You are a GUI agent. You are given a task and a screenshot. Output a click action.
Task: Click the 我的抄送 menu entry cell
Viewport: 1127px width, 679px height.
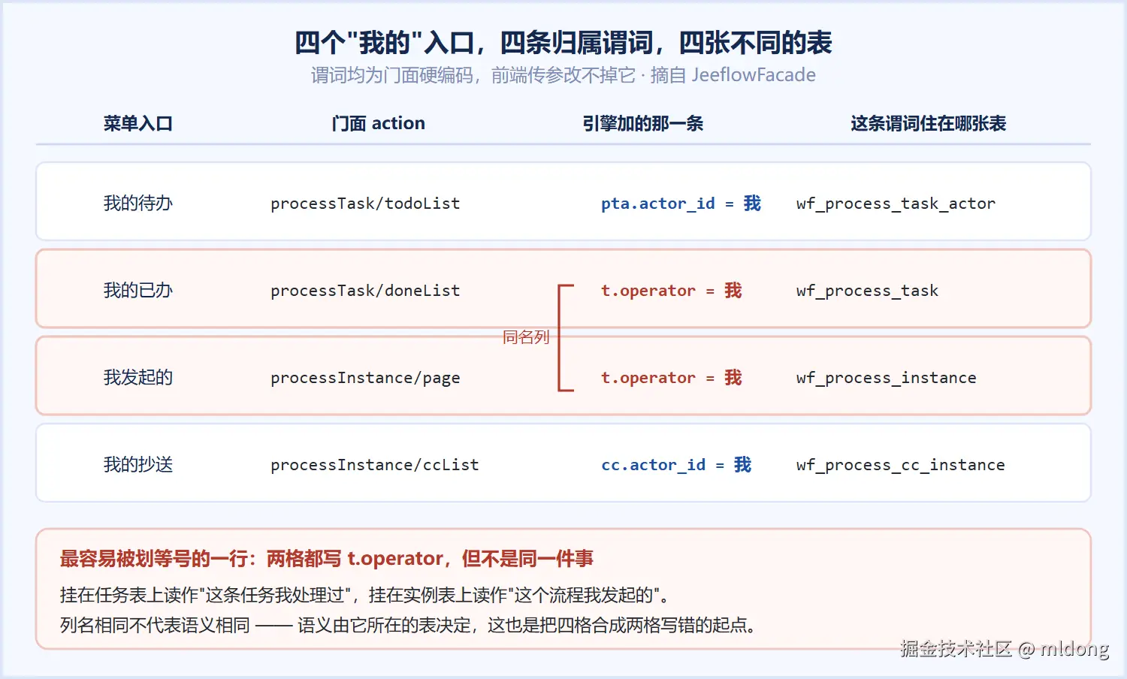point(138,464)
